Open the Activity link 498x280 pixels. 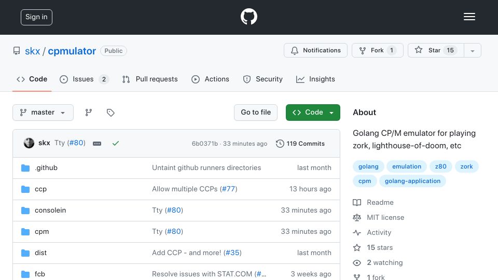point(379,232)
